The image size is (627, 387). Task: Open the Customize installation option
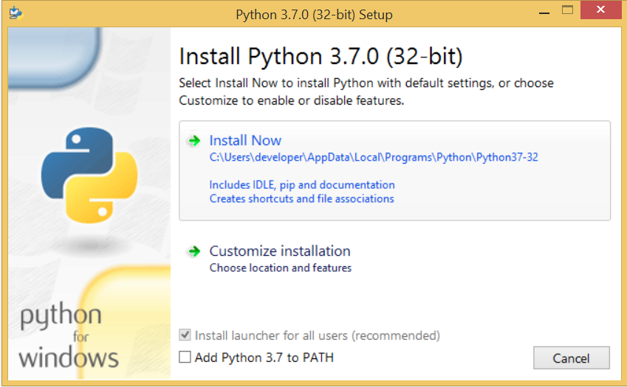pyautogui.click(x=280, y=251)
